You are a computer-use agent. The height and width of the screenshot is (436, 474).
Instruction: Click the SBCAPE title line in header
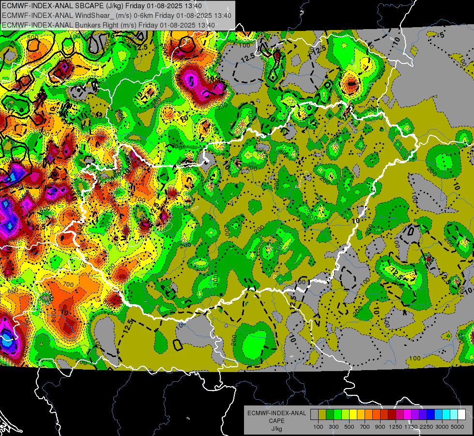[x=102, y=6]
